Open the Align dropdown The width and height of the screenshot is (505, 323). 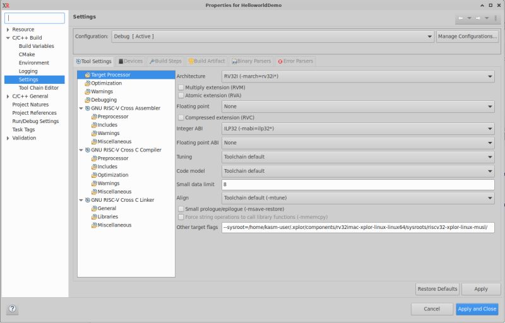pyautogui.click(x=358, y=198)
